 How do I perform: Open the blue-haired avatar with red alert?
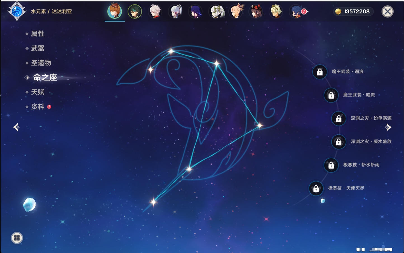pos(296,12)
